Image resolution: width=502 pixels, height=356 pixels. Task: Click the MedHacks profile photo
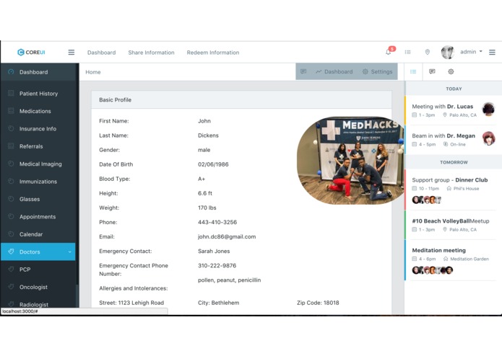[350, 160]
